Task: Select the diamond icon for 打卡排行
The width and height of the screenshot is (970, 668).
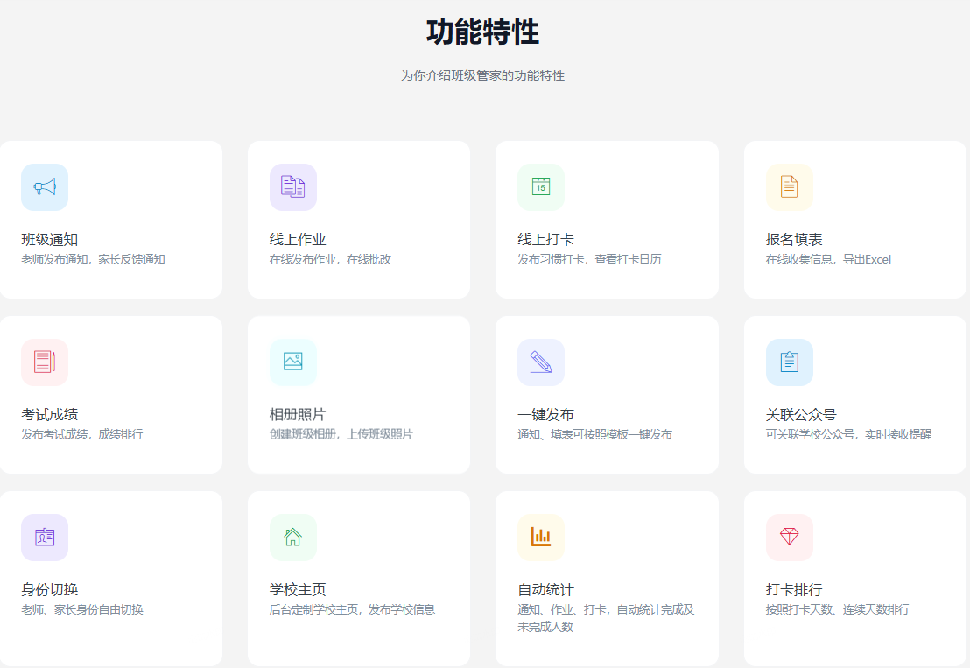Action: pyautogui.click(x=789, y=538)
